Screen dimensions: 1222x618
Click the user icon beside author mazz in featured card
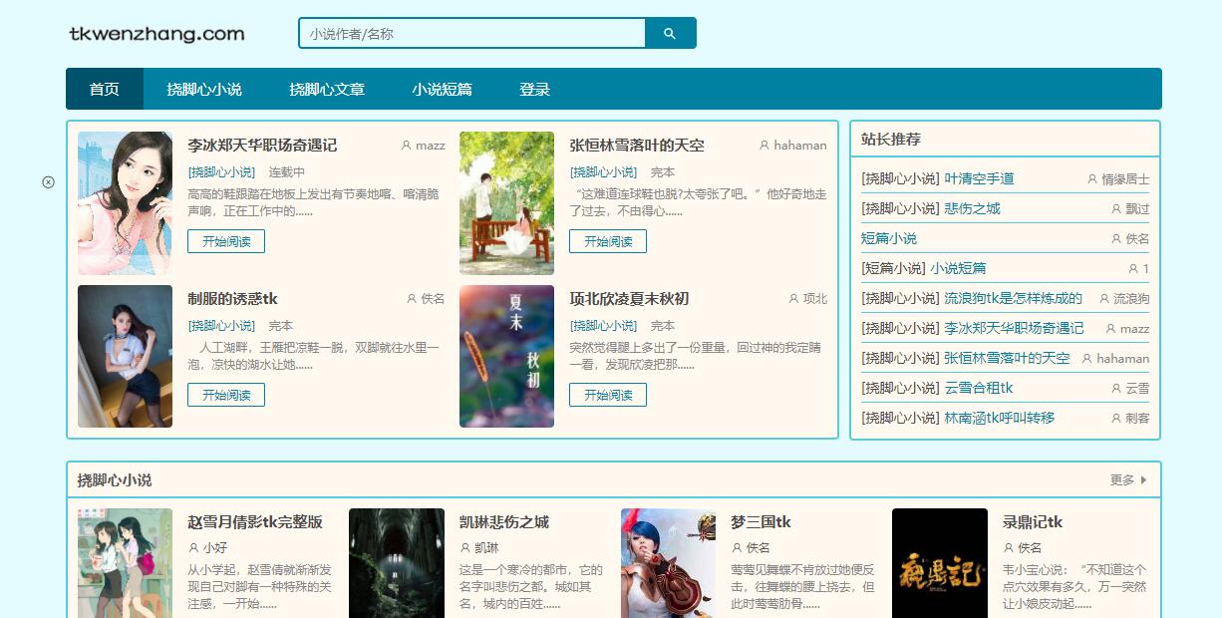(x=406, y=146)
